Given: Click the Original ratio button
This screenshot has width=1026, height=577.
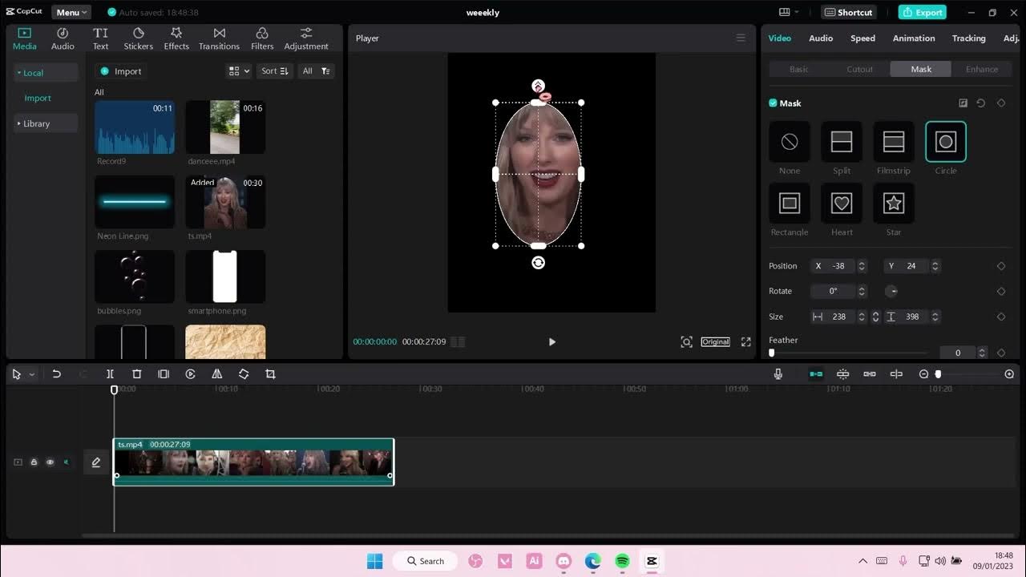Looking at the screenshot, I should [715, 341].
